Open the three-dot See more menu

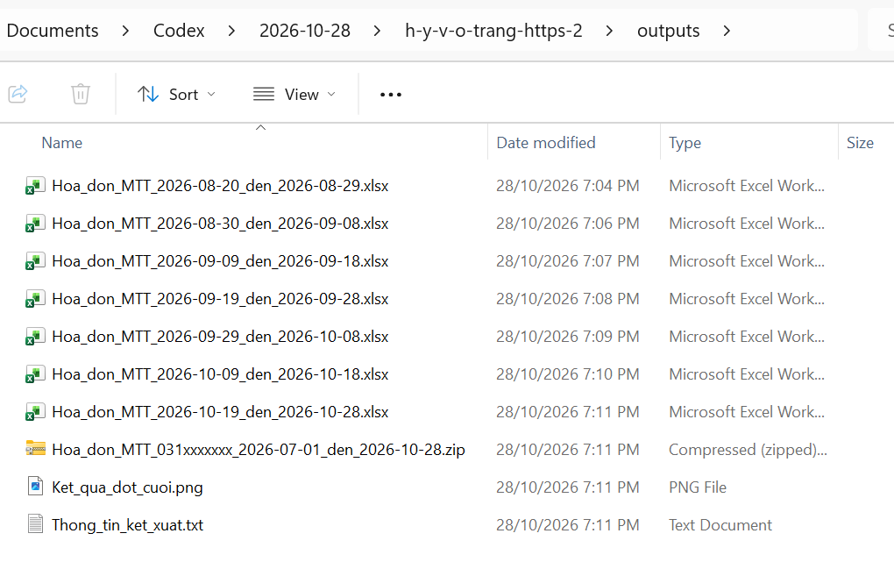(391, 95)
